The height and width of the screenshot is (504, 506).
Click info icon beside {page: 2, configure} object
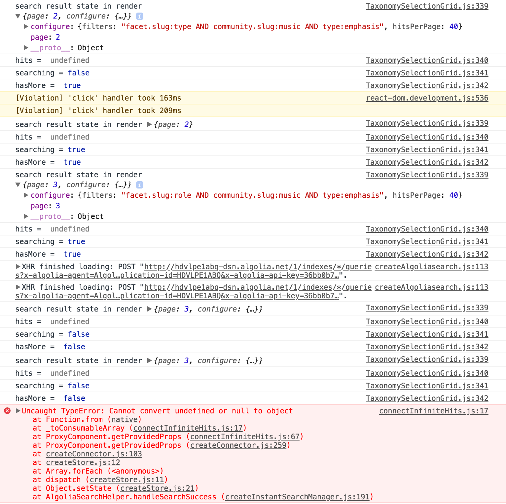[140, 16]
